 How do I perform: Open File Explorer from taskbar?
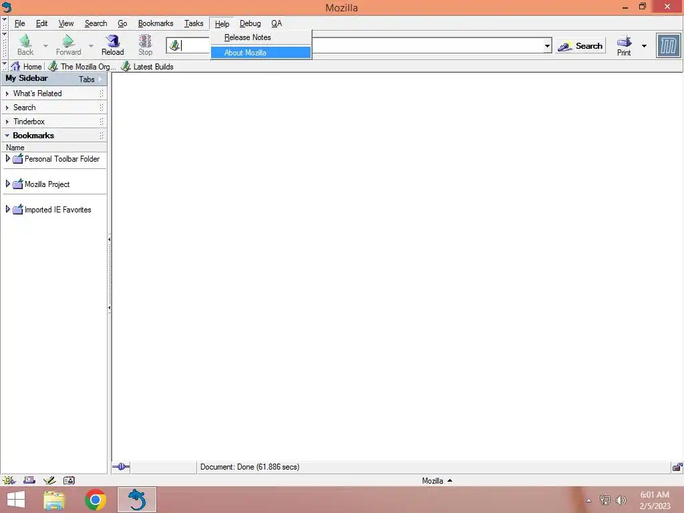click(x=55, y=500)
